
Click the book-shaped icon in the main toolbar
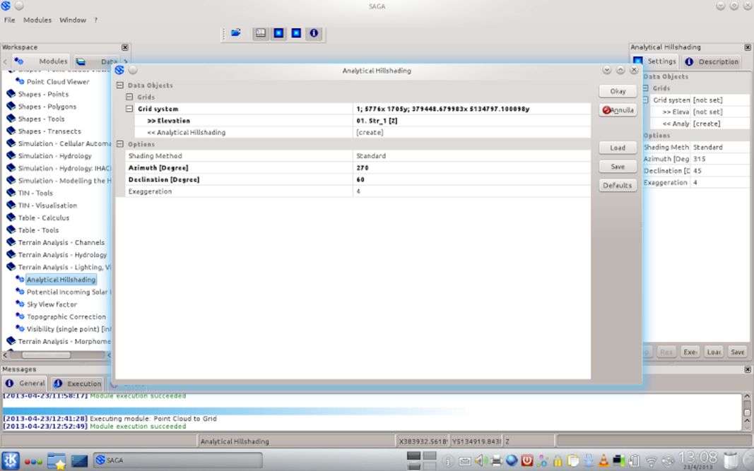261,33
